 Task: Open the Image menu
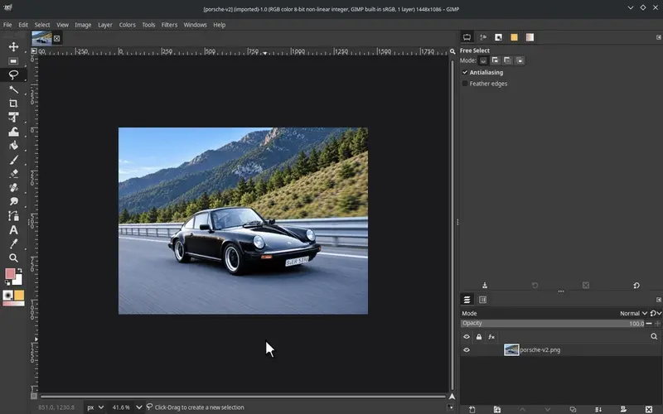point(83,25)
